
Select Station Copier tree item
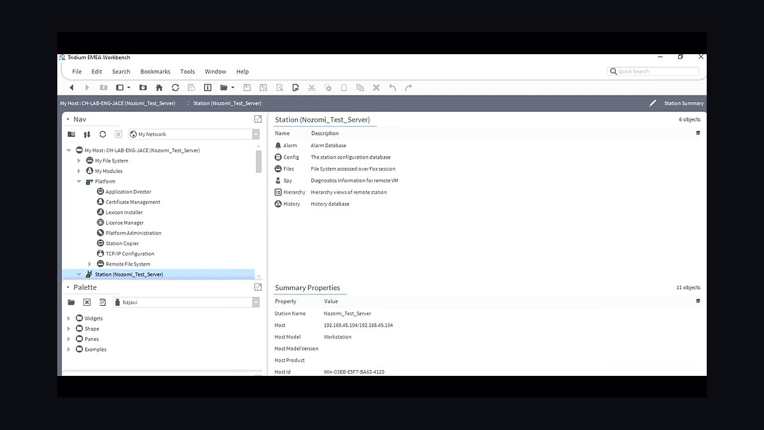(122, 243)
